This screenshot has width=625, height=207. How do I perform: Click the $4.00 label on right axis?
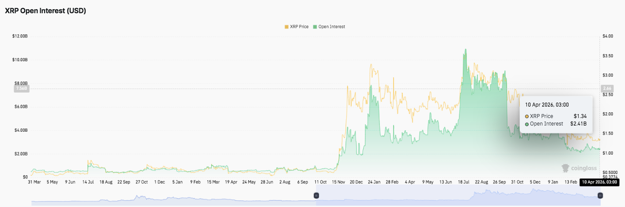coord(608,36)
